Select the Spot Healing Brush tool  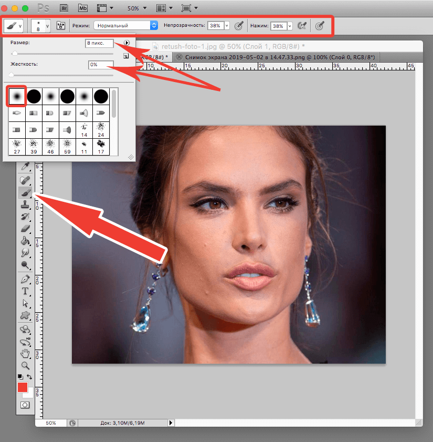(25, 180)
